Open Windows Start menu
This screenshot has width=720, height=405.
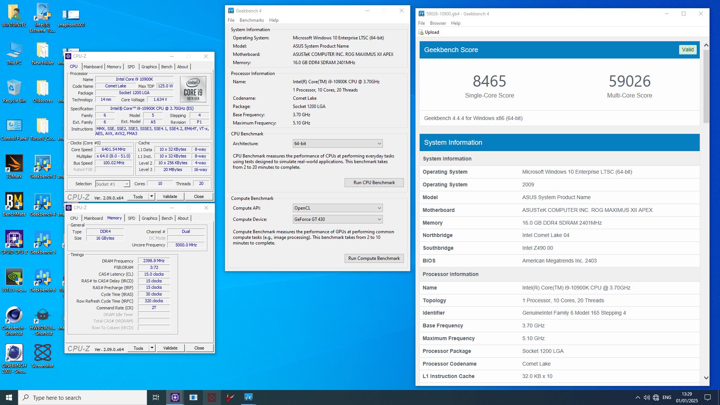(x=9, y=397)
